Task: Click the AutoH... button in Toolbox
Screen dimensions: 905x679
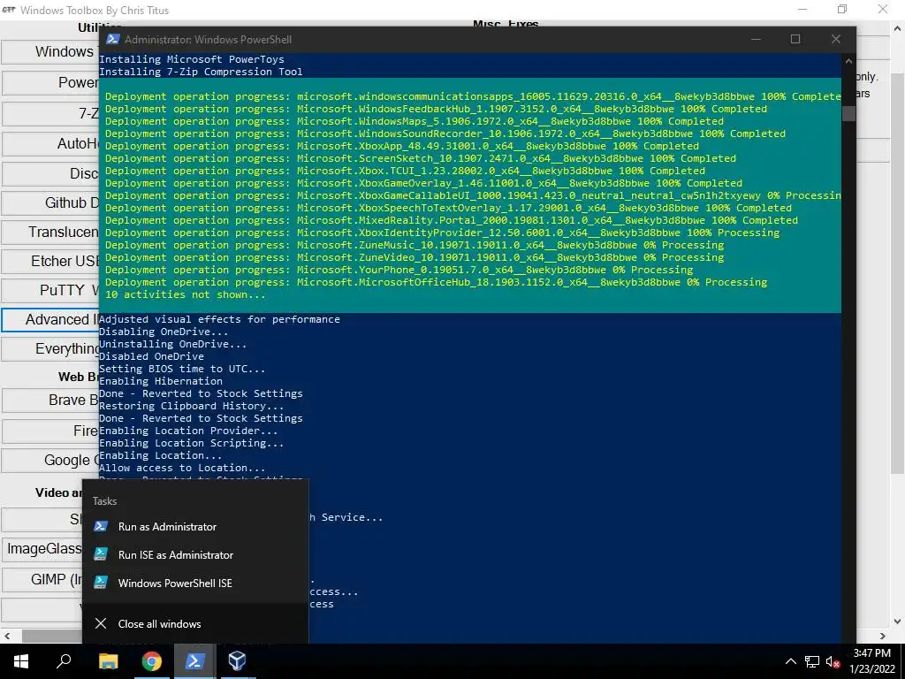Action: pos(50,143)
